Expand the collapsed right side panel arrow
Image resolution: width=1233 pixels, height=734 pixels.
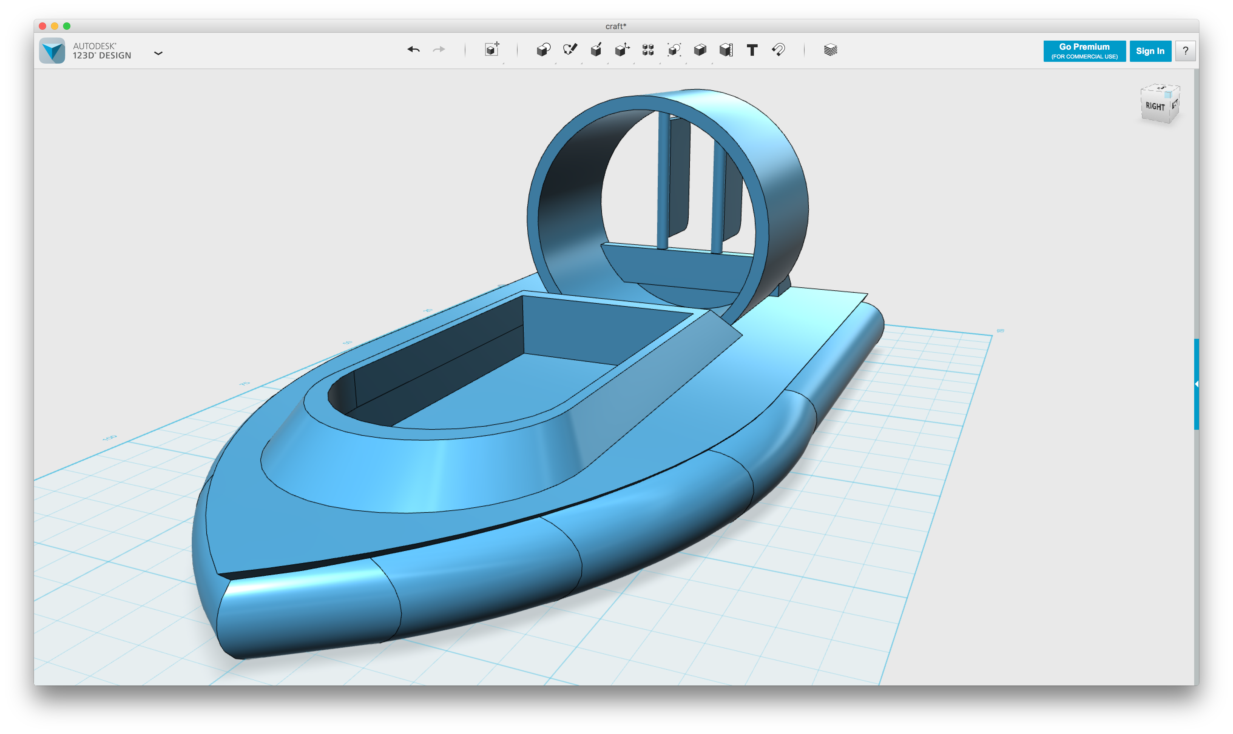tap(1196, 384)
